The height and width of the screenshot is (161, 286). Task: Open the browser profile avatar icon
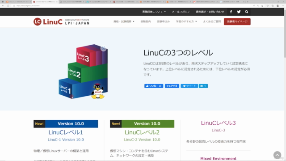pyautogui.click(x=278, y=6)
